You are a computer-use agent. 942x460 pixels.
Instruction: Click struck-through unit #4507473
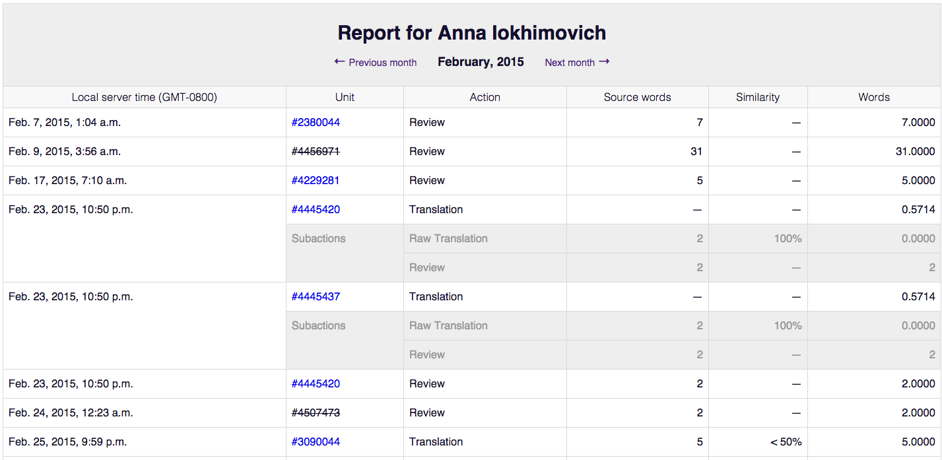coord(316,412)
